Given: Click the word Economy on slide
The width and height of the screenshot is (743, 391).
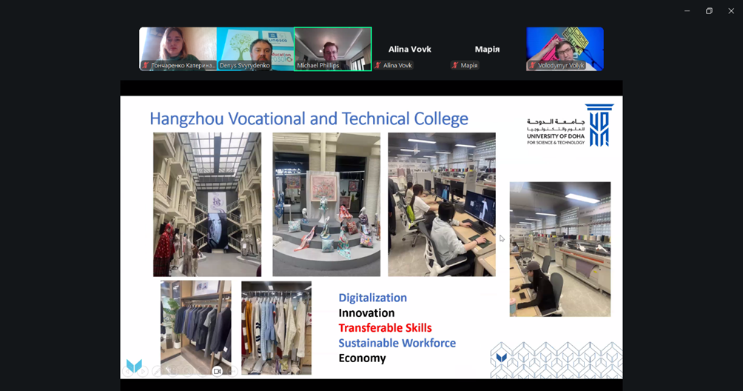Looking at the screenshot, I should pos(362,358).
